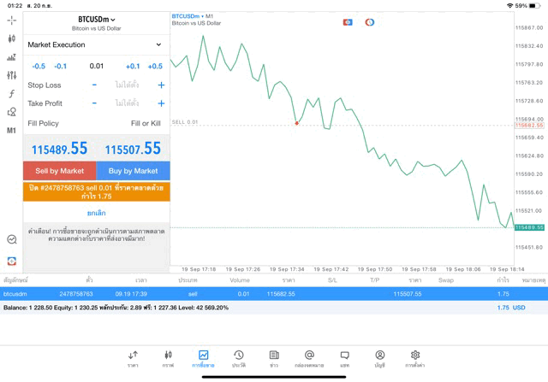This screenshot has width=548, height=382.
Task: Decrease Take Profit with minus button
Action: [x=94, y=103]
